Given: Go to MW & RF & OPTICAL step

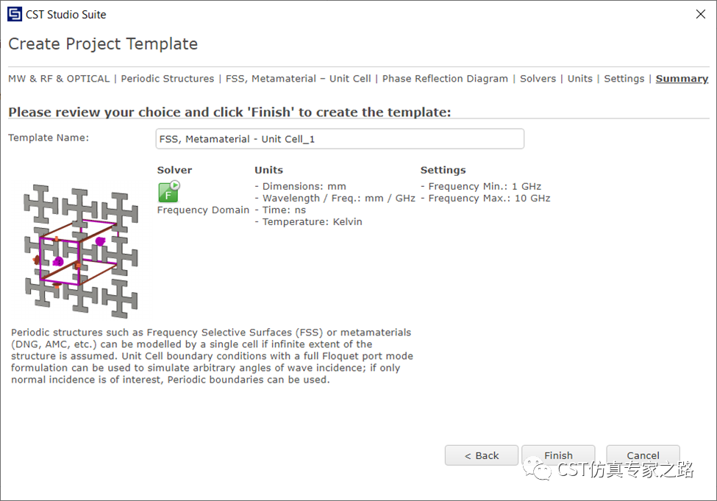Looking at the screenshot, I should click(x=59, y=79).
